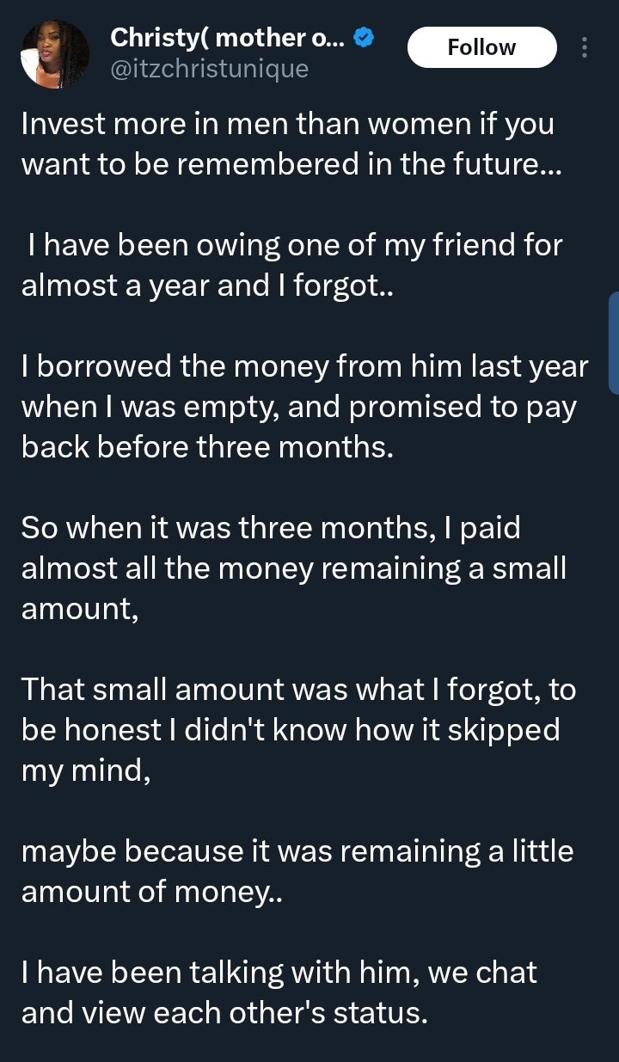Open the three-dot more options menu
619x1062 pixels.
[585, 47]
